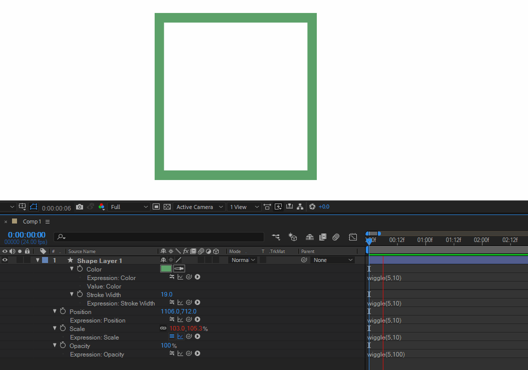Open the Active Camera dropdown
Viewport: 528px width, 370px height.
(x=200, y=207)
